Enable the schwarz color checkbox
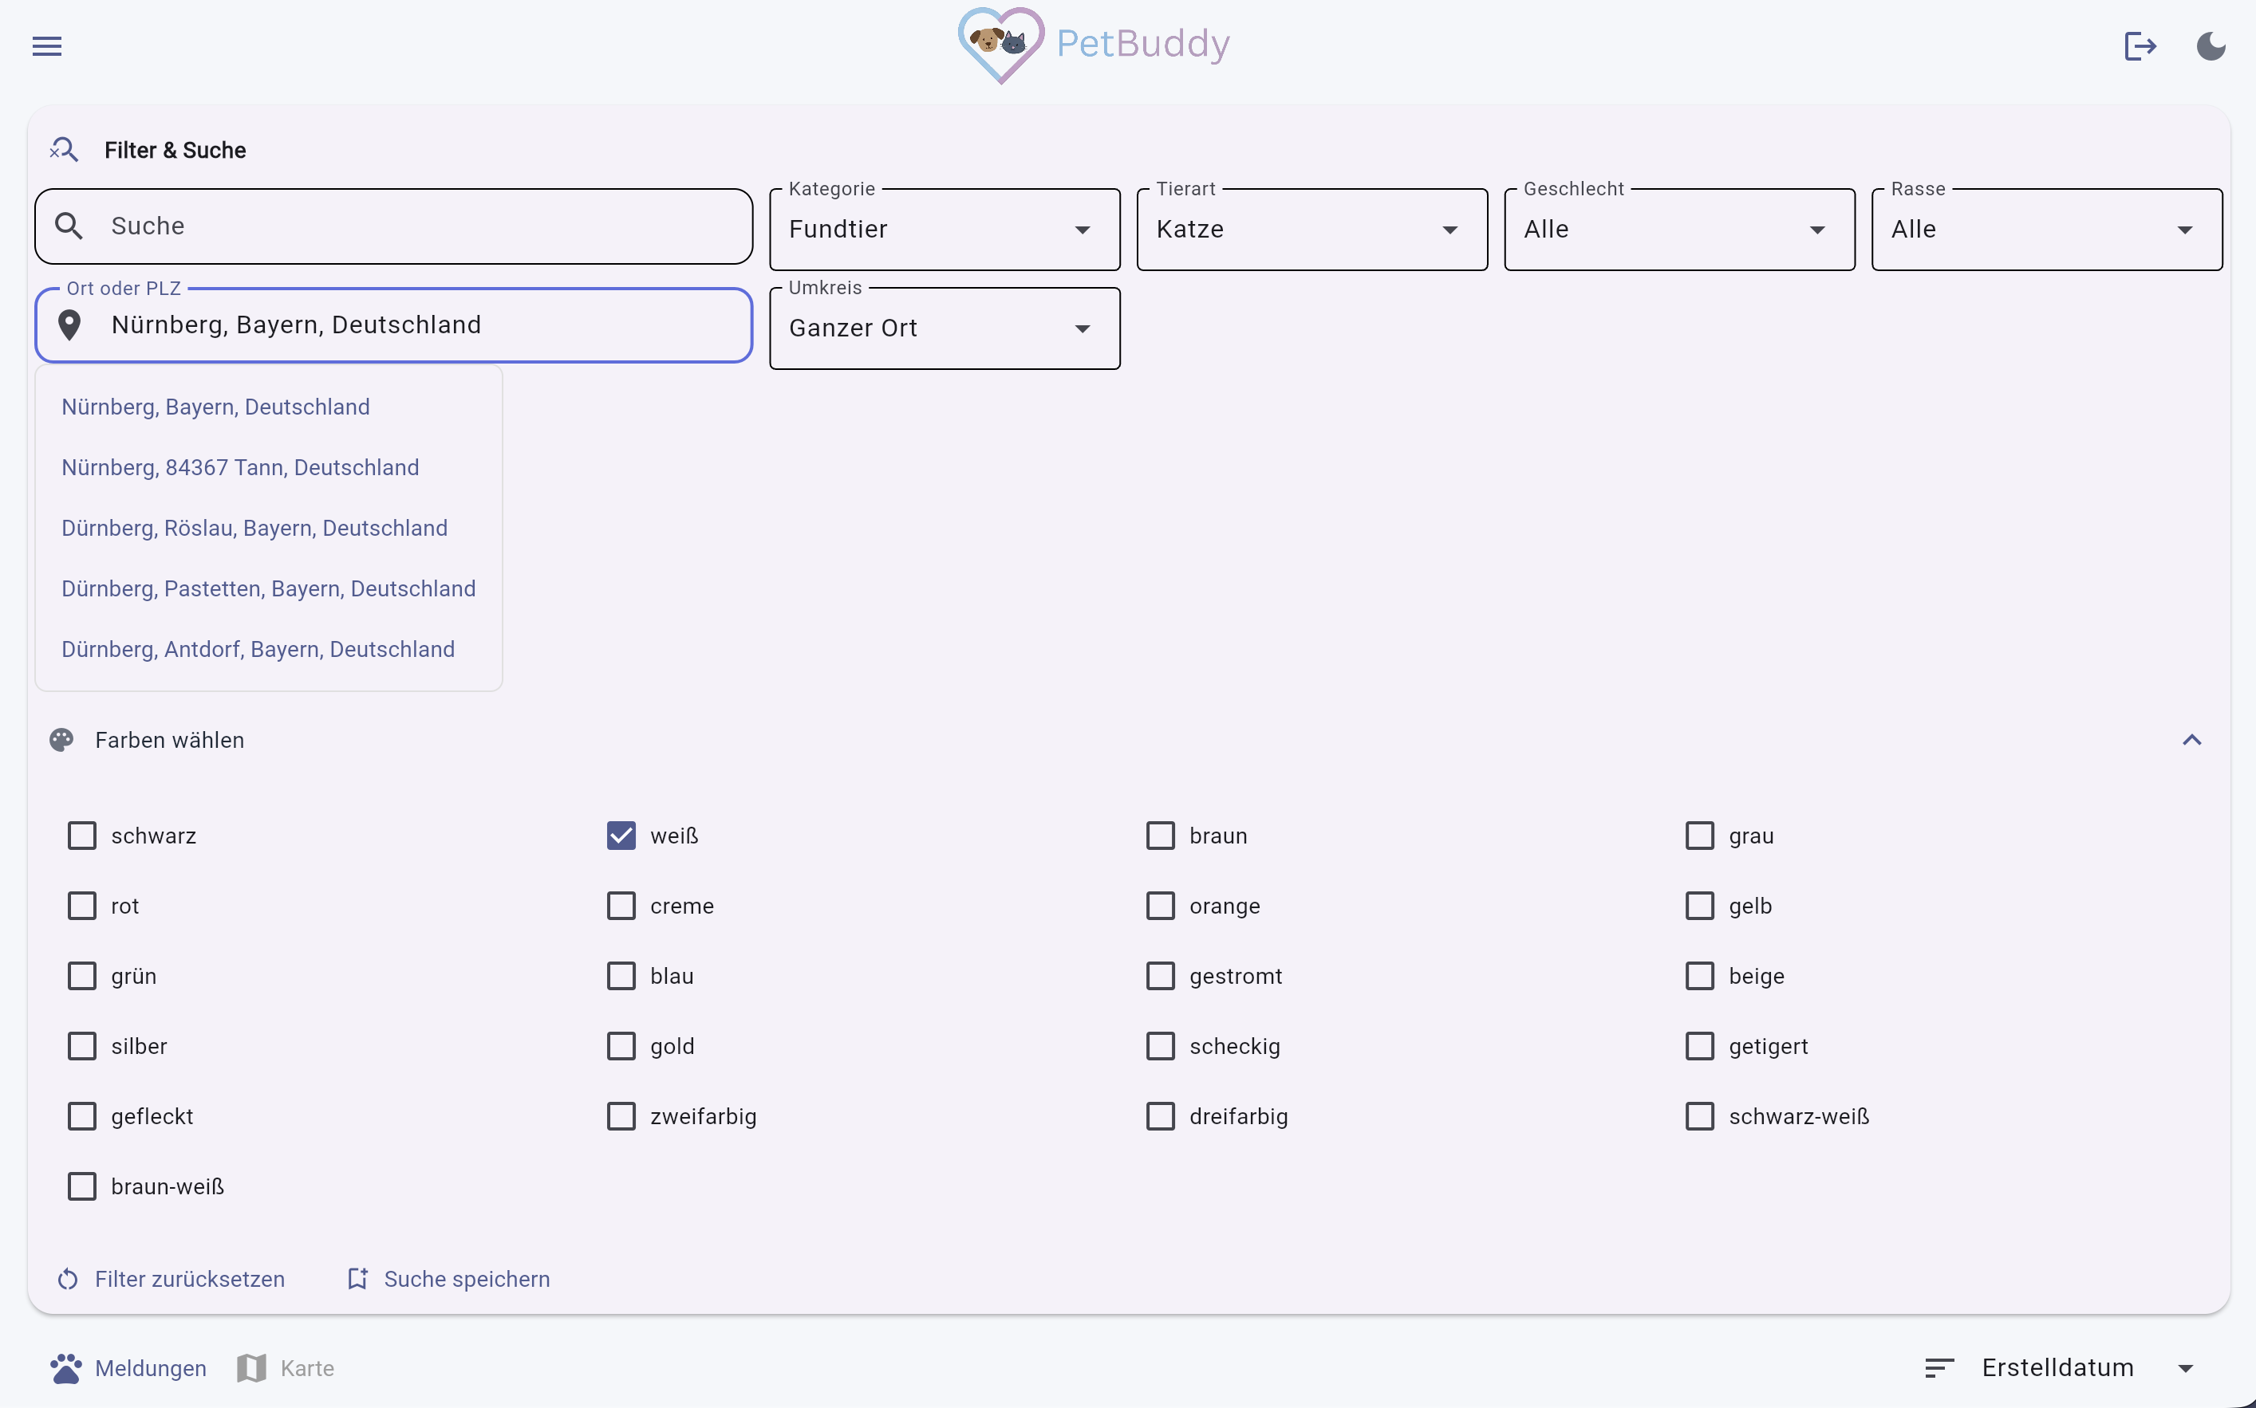 82,836
